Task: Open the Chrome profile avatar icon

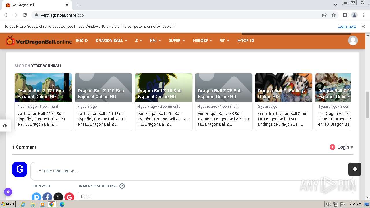Action: (x=354, y=15)
